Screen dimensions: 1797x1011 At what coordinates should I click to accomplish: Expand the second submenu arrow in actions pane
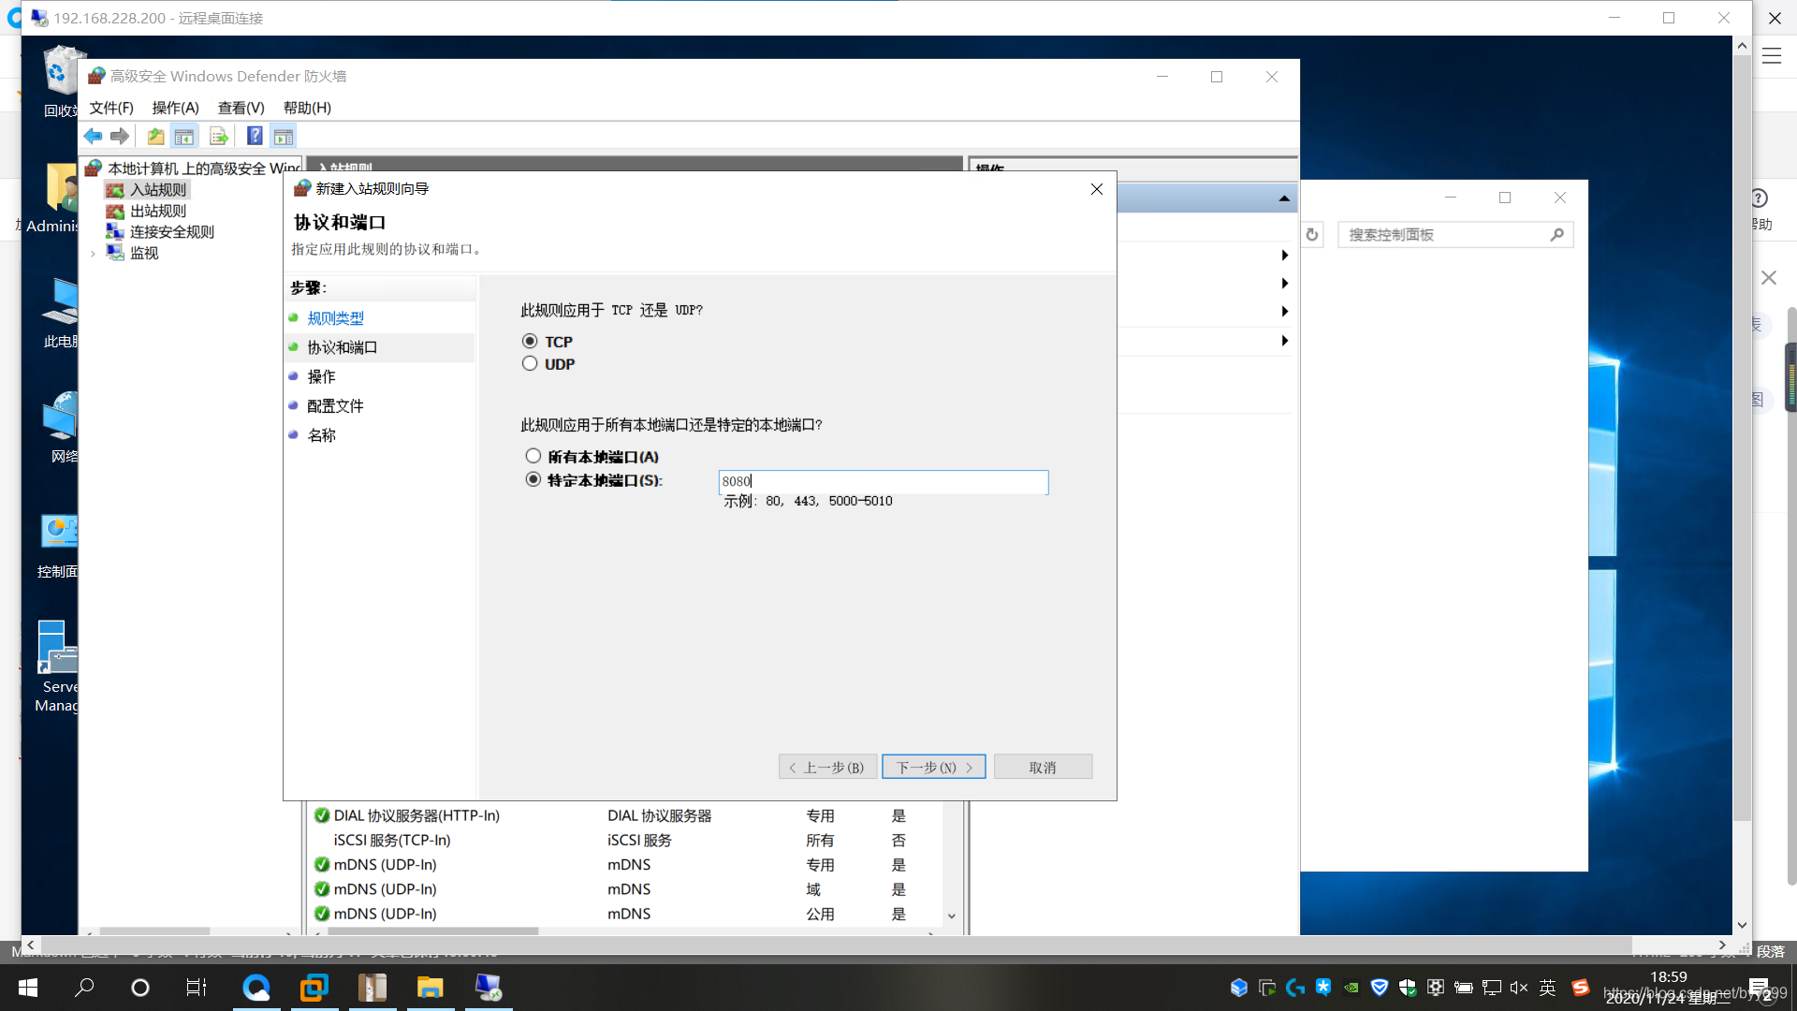[x=1284, y=284]
